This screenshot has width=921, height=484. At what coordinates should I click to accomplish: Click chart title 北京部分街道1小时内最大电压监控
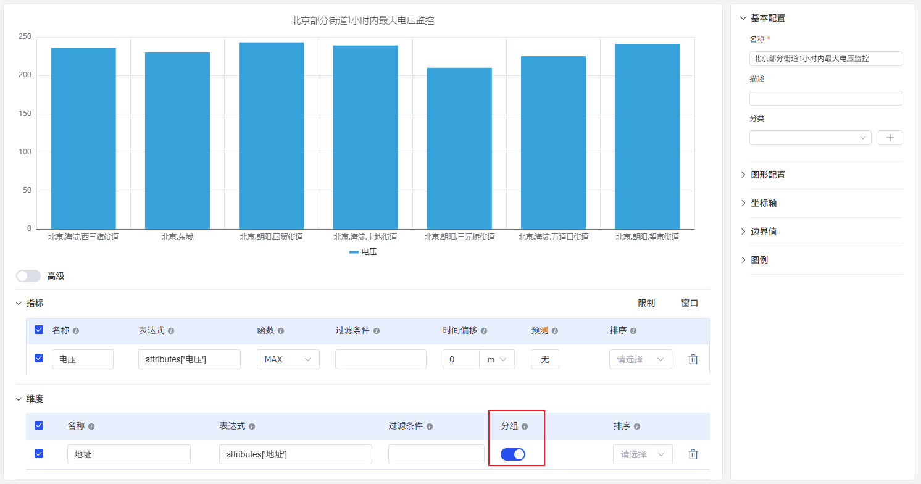[x=363, y=20]
